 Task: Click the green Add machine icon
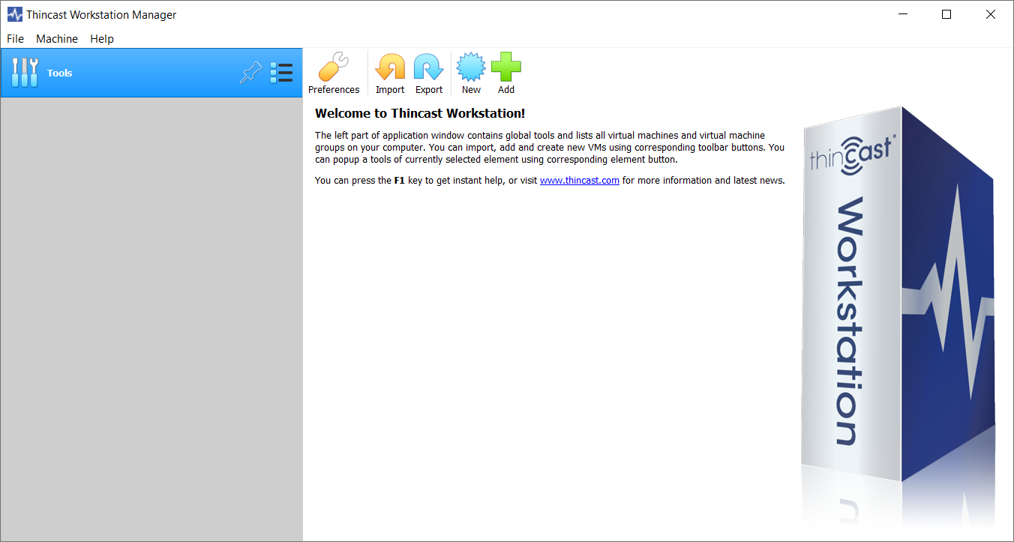click(506, 73)
